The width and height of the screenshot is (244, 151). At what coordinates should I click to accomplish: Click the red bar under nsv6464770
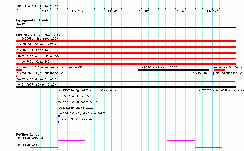220,70
